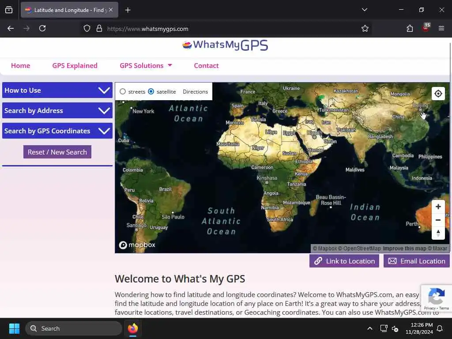
Task: Click Directions above the map
Action: (x=195, y=92)
